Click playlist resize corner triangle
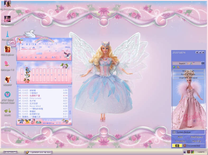This screenshot has width=208, height=155. pos(70,123)
